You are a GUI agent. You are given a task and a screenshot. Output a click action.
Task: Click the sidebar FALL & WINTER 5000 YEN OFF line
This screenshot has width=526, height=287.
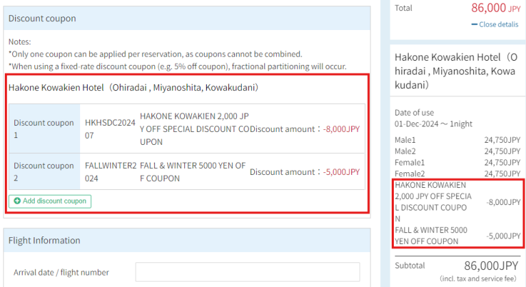(x=431, y=236)
